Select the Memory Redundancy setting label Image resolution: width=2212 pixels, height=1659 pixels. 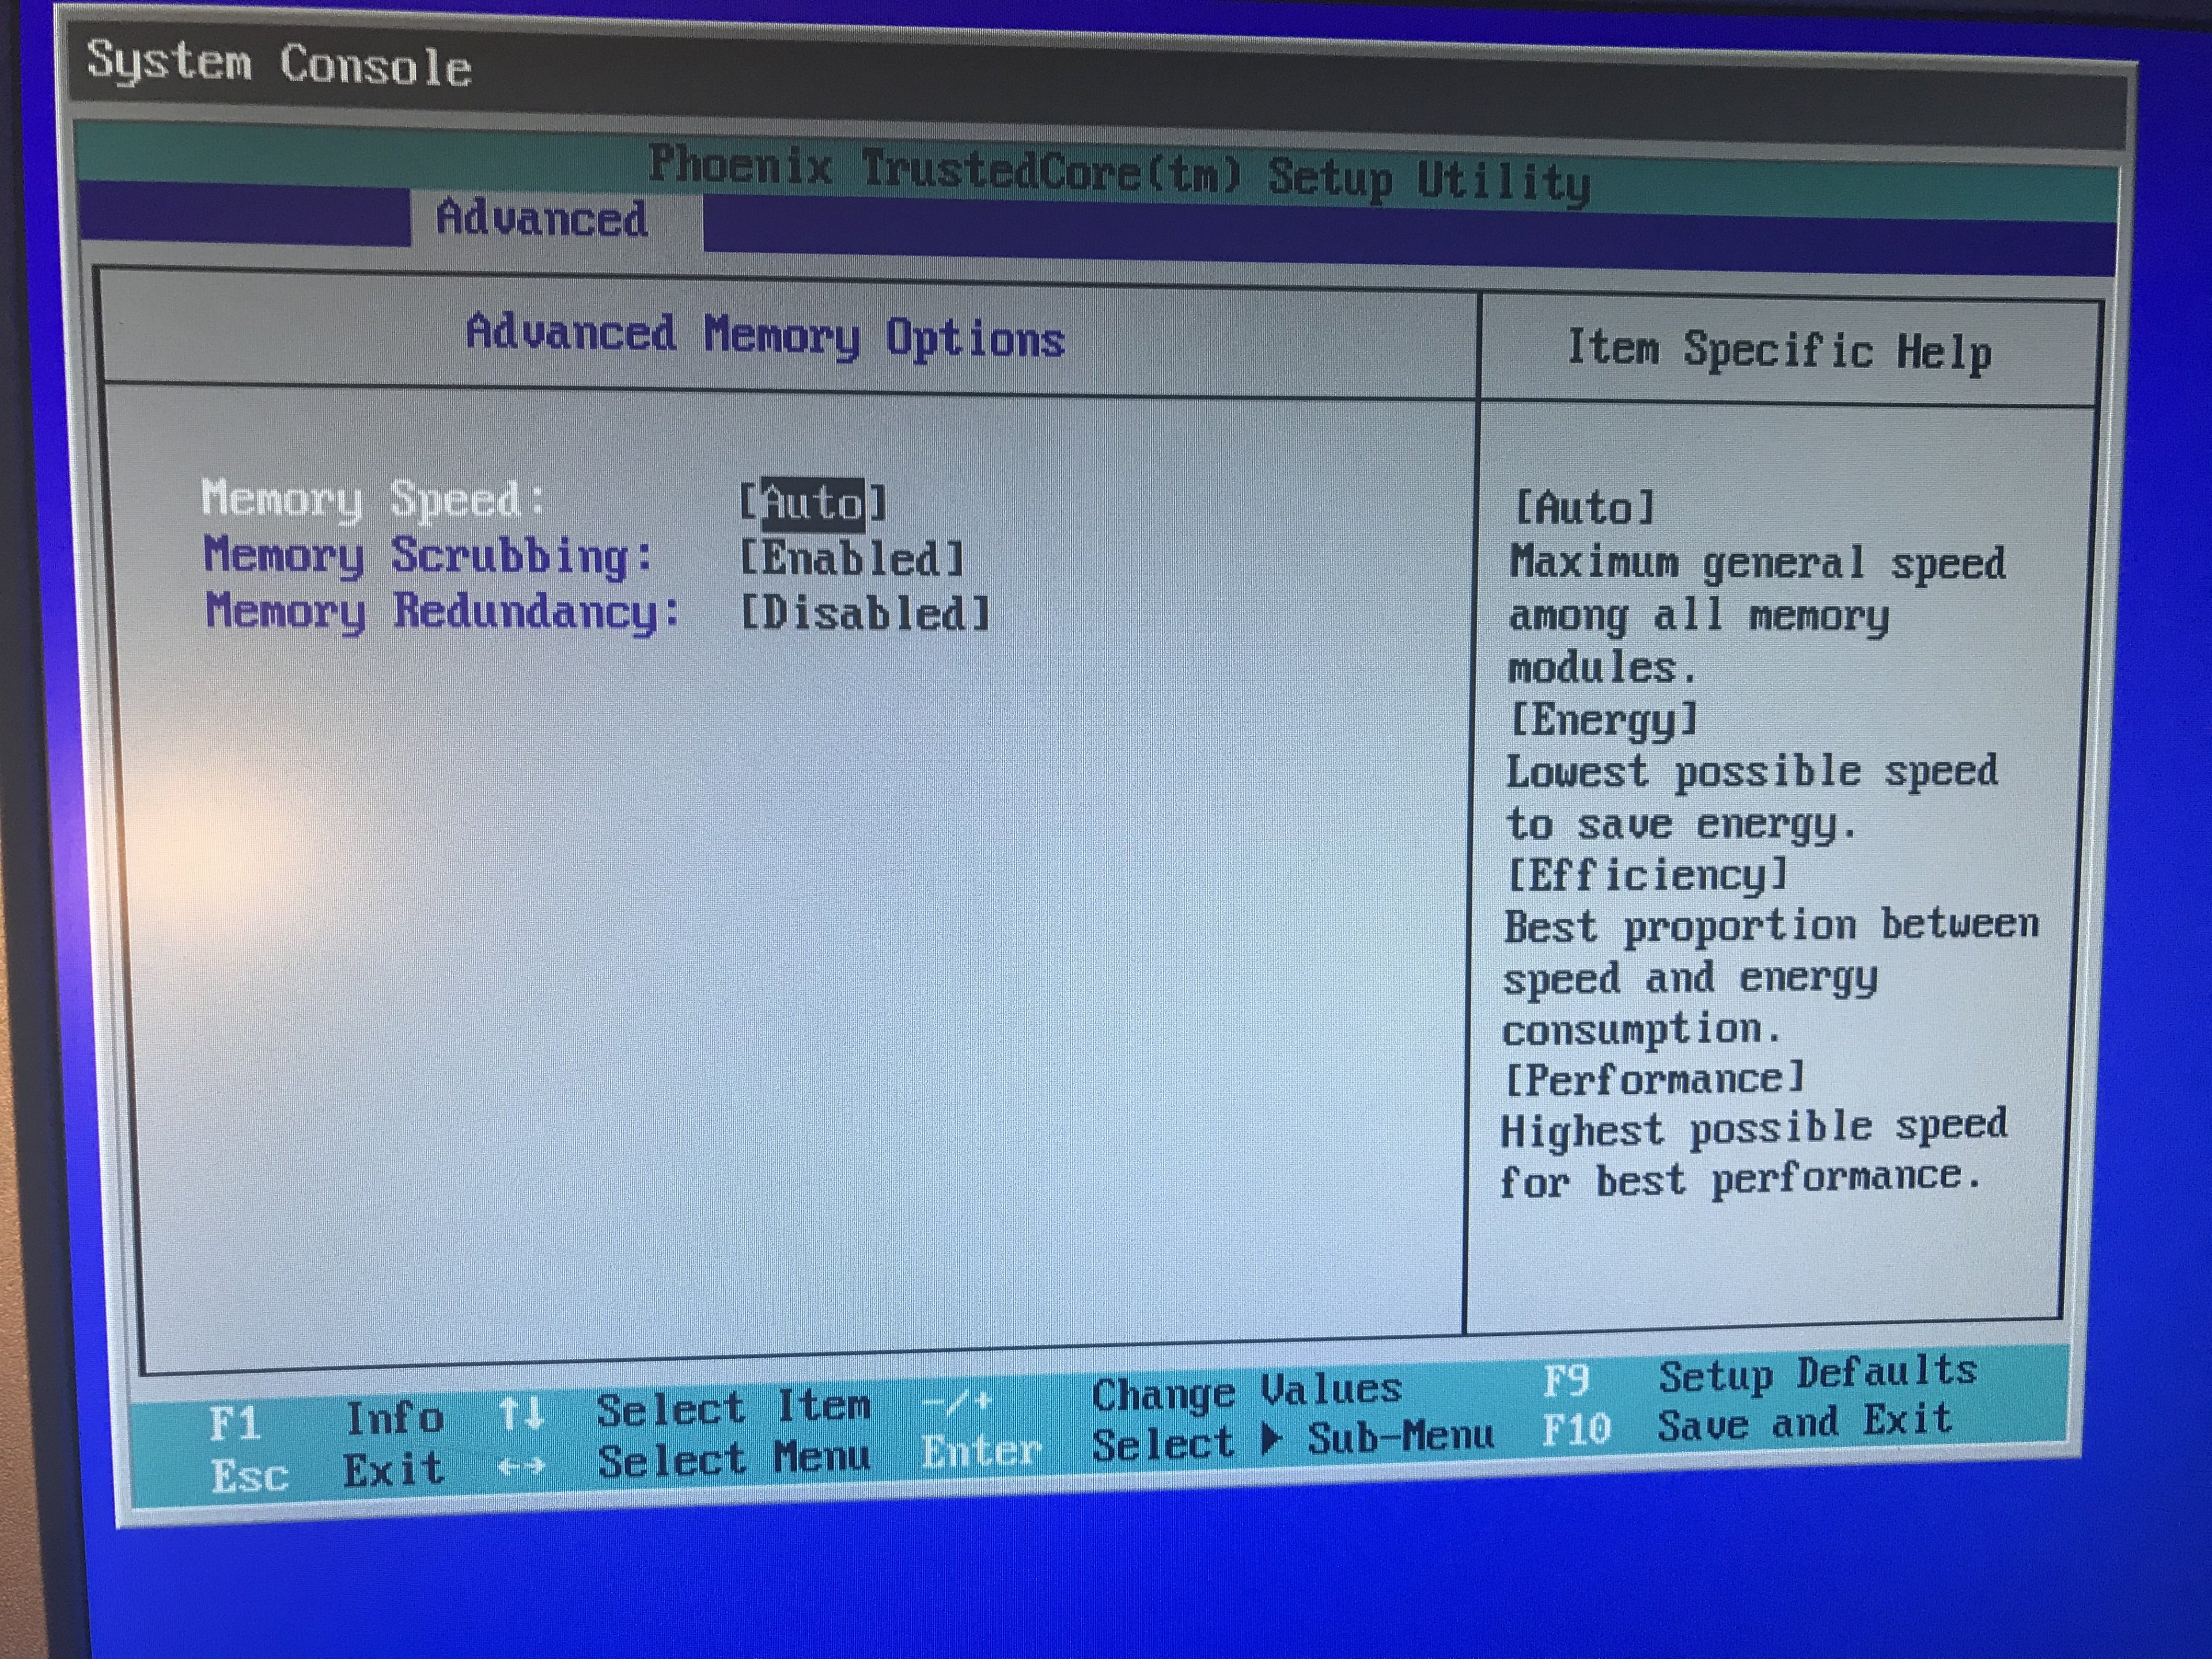(442, 611)
